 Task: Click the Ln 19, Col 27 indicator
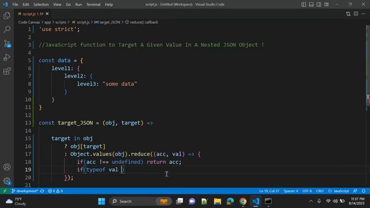tap(269, 191)
